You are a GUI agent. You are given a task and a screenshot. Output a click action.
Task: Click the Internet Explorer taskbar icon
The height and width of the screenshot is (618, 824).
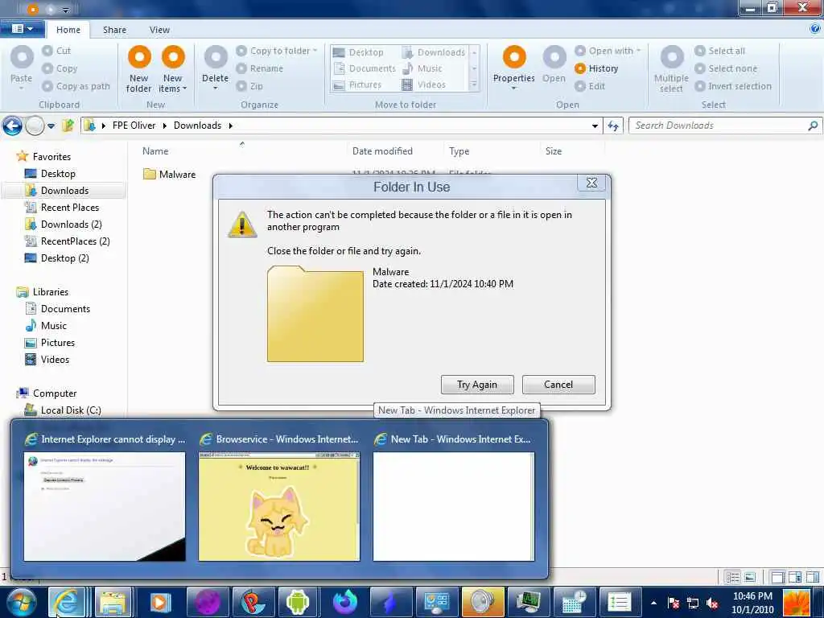click(x=68, y=602)
